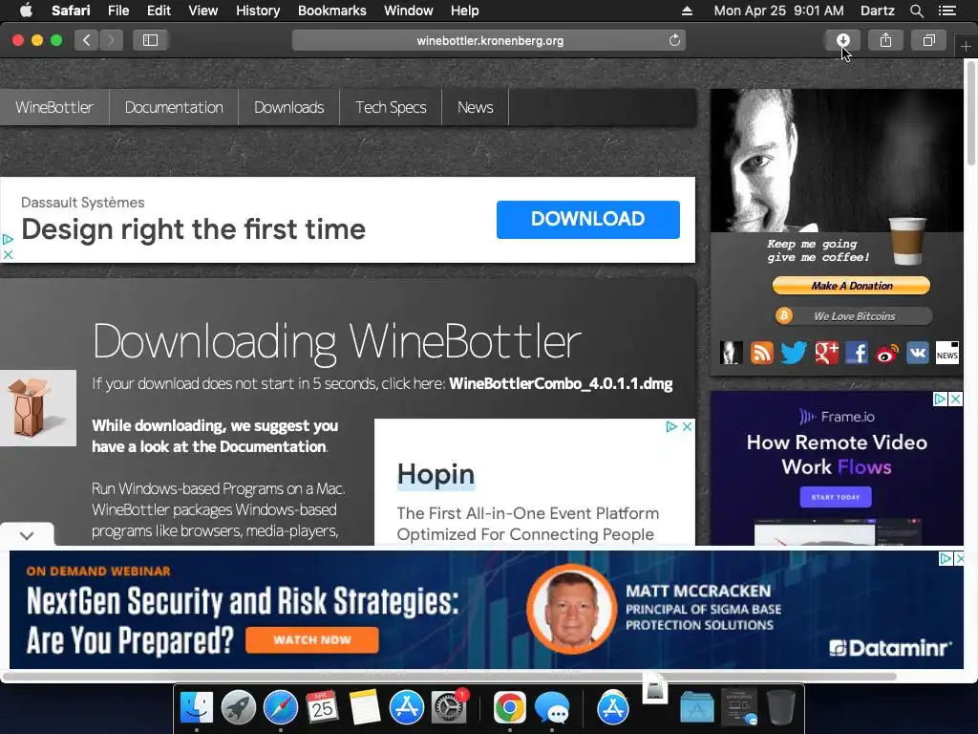Open the Twitter bird icon
Screen dimensions: 978x734
794,354
